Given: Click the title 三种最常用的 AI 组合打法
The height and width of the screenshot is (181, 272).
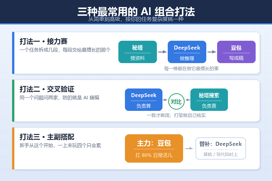Looking at the screenshot, I should 136,12.
